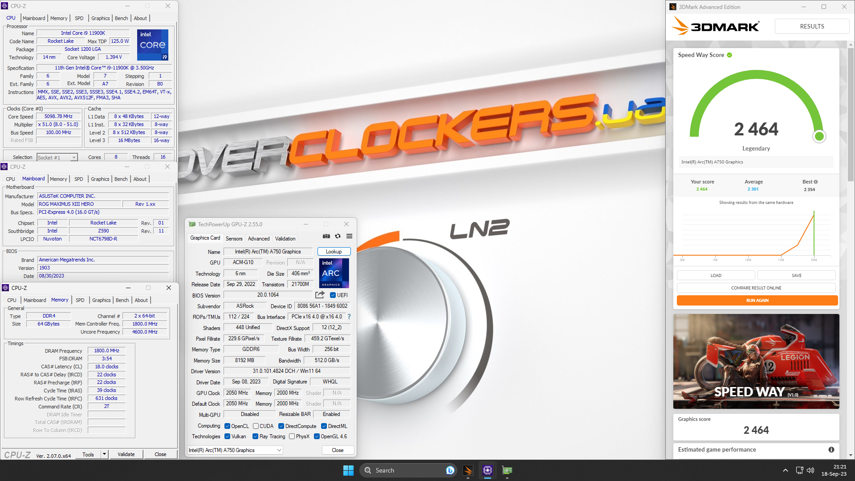855x481 pixels.
Task: Switch to the GPU-Z Sensors tab
Action: click(x=234, y=239)
